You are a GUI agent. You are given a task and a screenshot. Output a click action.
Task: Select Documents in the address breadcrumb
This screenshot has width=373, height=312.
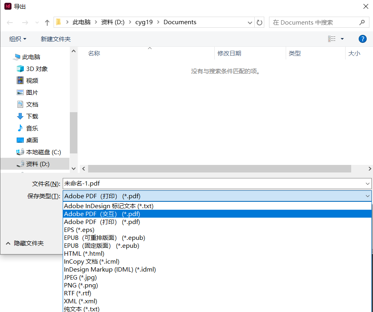[180, 22]
